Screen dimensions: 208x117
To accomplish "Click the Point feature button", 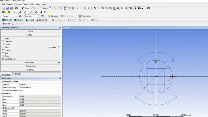I will click(6, 24).
